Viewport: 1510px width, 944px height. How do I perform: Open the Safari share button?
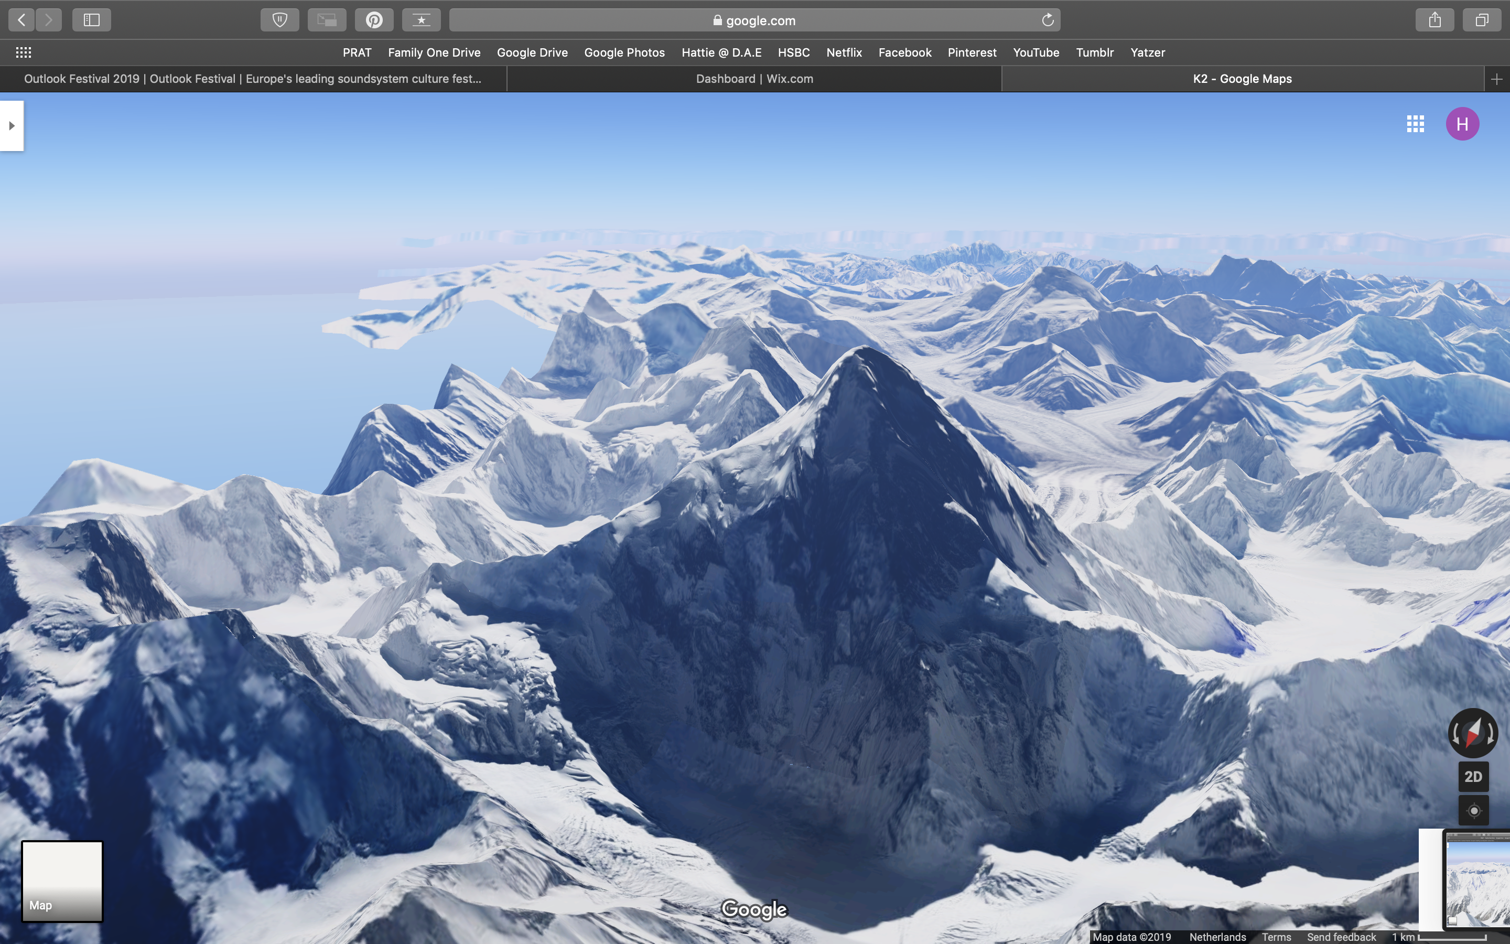tap(1434, 20)
